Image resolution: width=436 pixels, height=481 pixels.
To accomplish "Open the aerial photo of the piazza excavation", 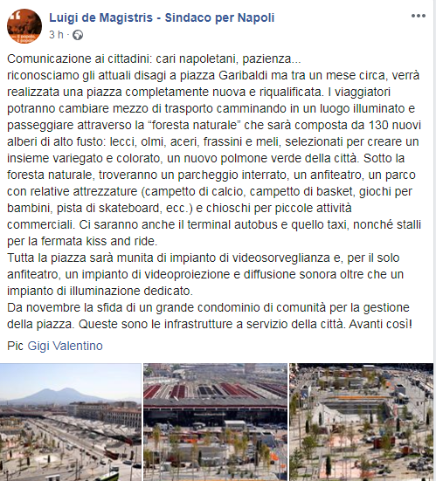I will pyautogui.click(x=362, y=423).
